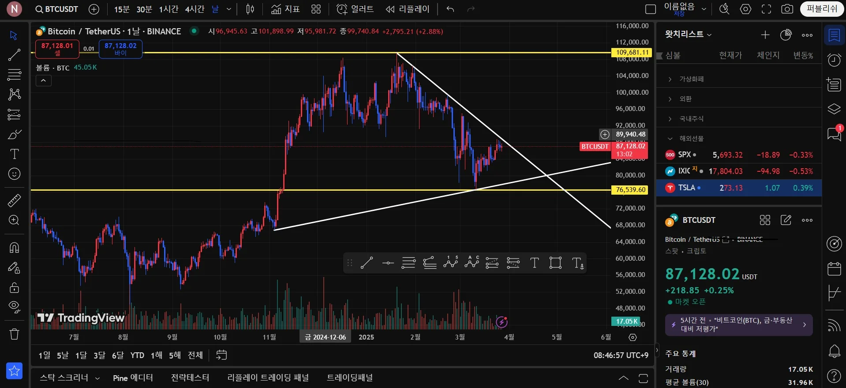Open the 지표 indicators dialog
The image size is (846, 388).
pyautogui.click(x=285, y=9)
